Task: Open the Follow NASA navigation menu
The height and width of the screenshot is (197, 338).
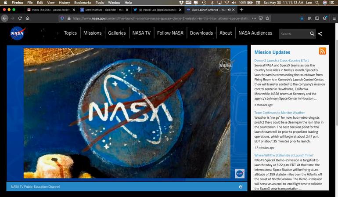Action: (x=170, y=33)
